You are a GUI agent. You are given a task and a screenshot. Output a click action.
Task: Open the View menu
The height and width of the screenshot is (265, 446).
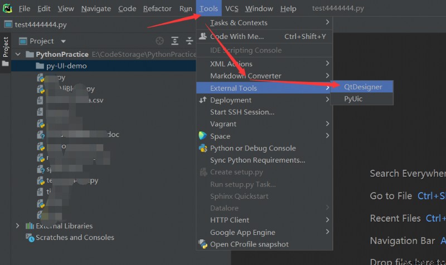click(66, 9)
